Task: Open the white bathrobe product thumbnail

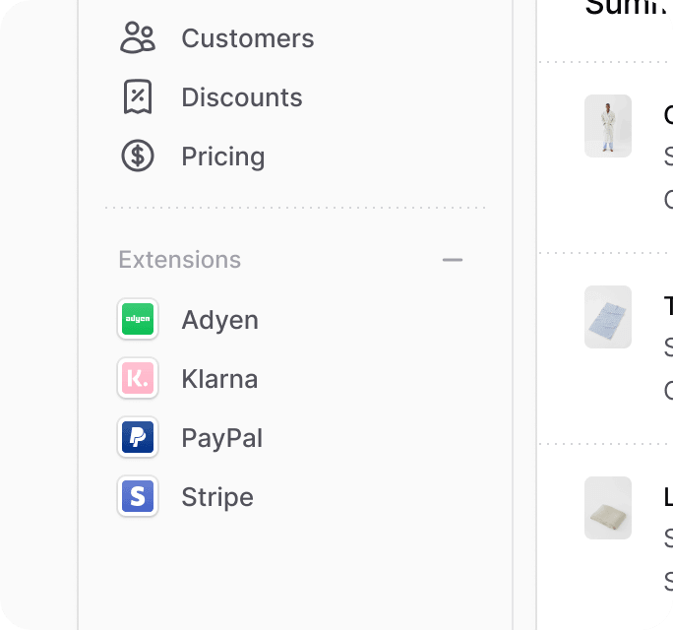Action: 608,126
